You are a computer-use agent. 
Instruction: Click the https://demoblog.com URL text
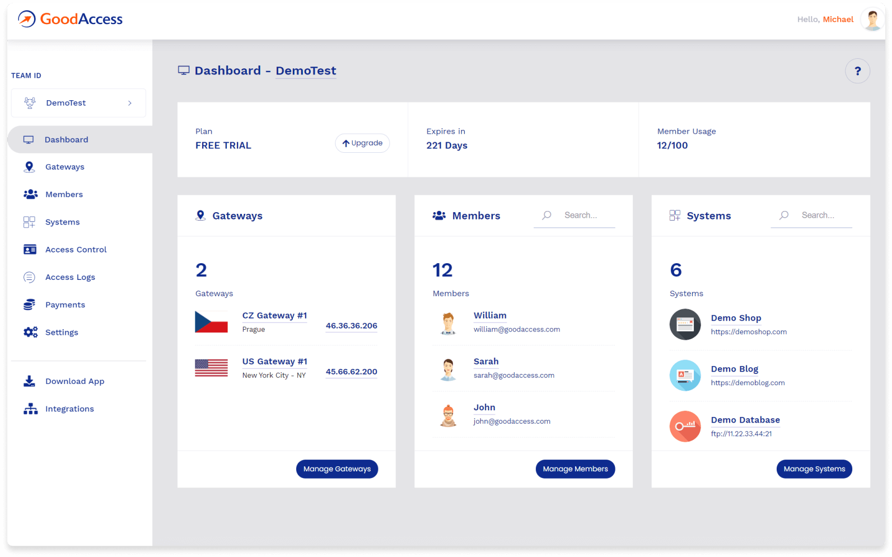[x=748, y=383]
